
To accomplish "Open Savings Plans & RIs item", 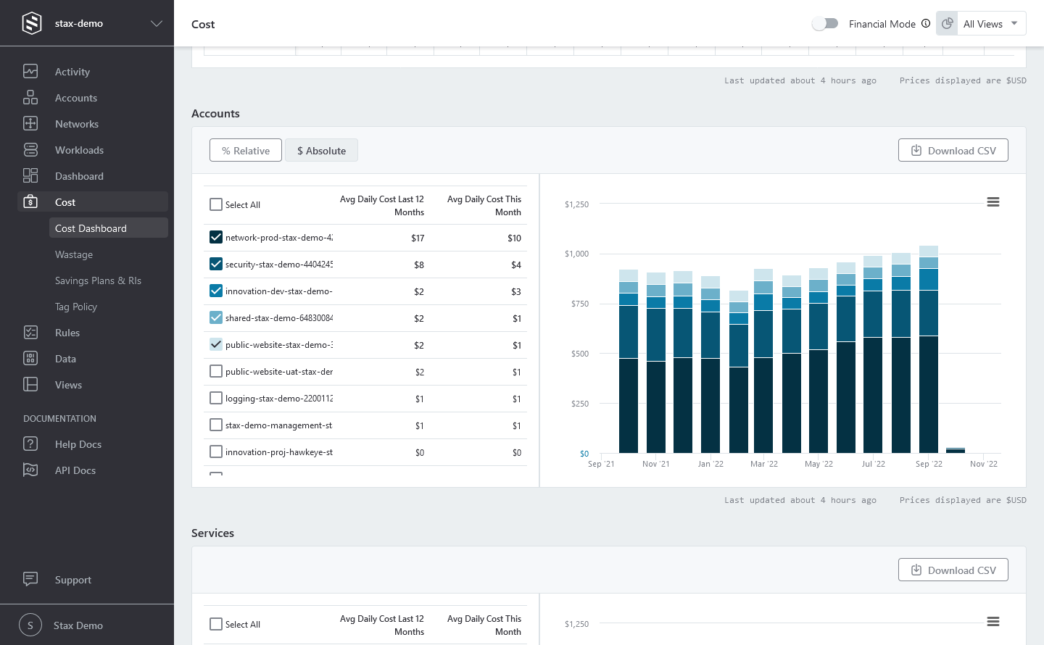I will (x=98, y=280).
